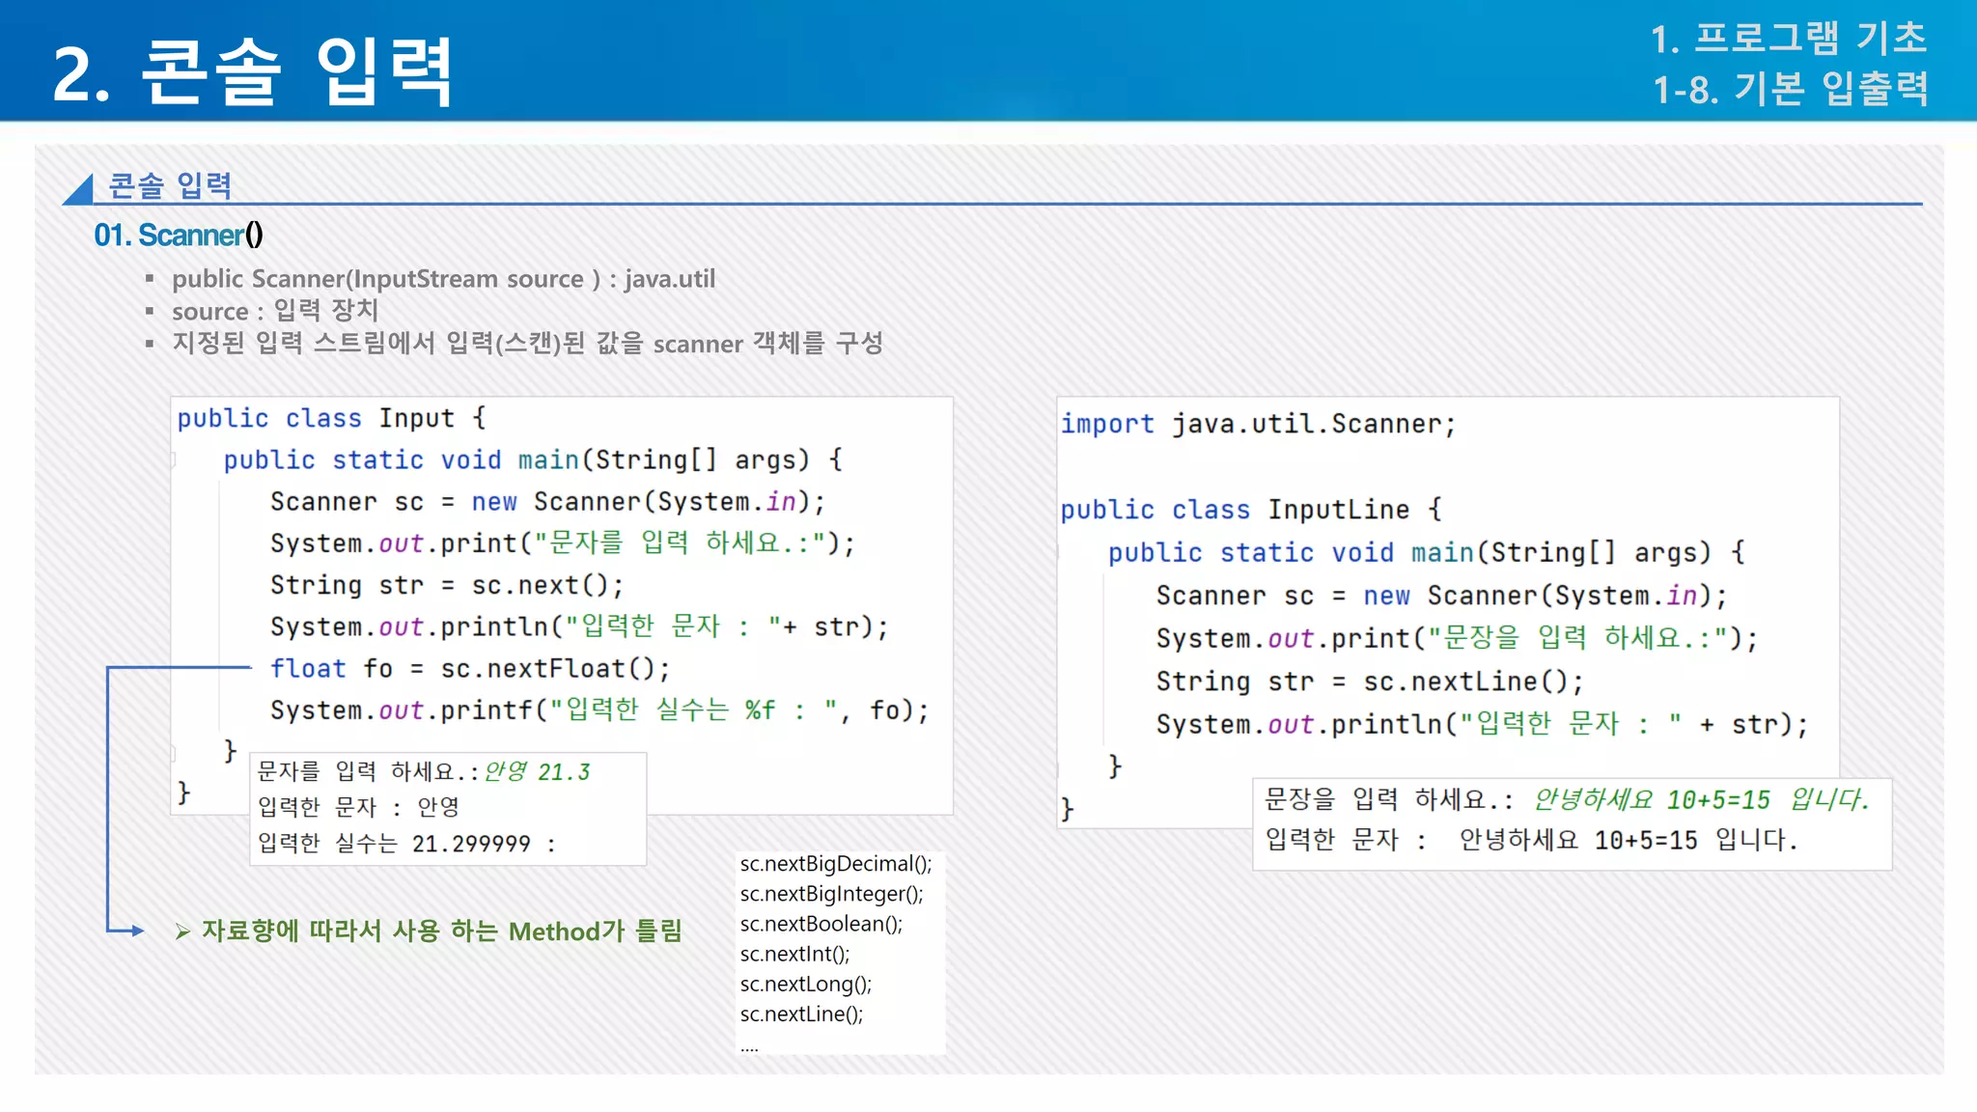Viewport: 1977px width, 1112px height.
Task: Click the output '문장을 입력 하세요.: 안녕하세요 10+5=15 입니다.'
Action: [x=1568, y=799]
